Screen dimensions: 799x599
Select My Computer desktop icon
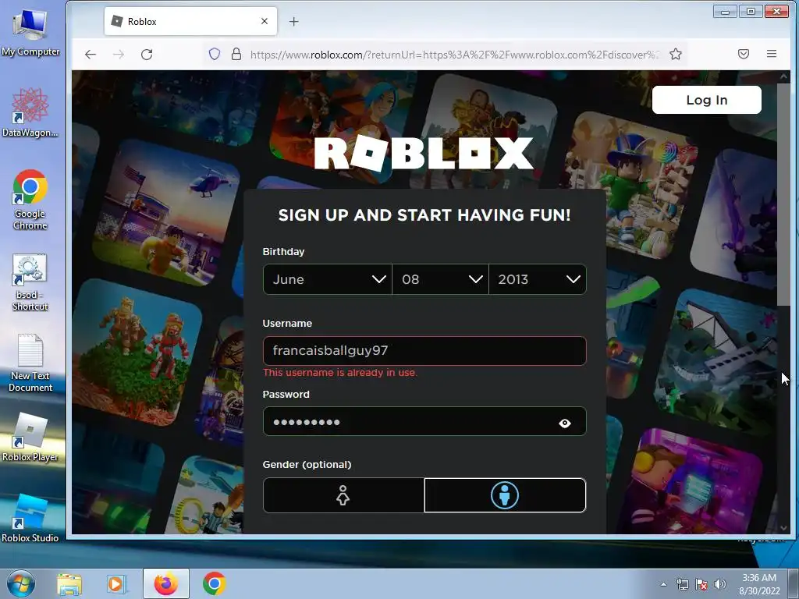(x=30, y=32)
